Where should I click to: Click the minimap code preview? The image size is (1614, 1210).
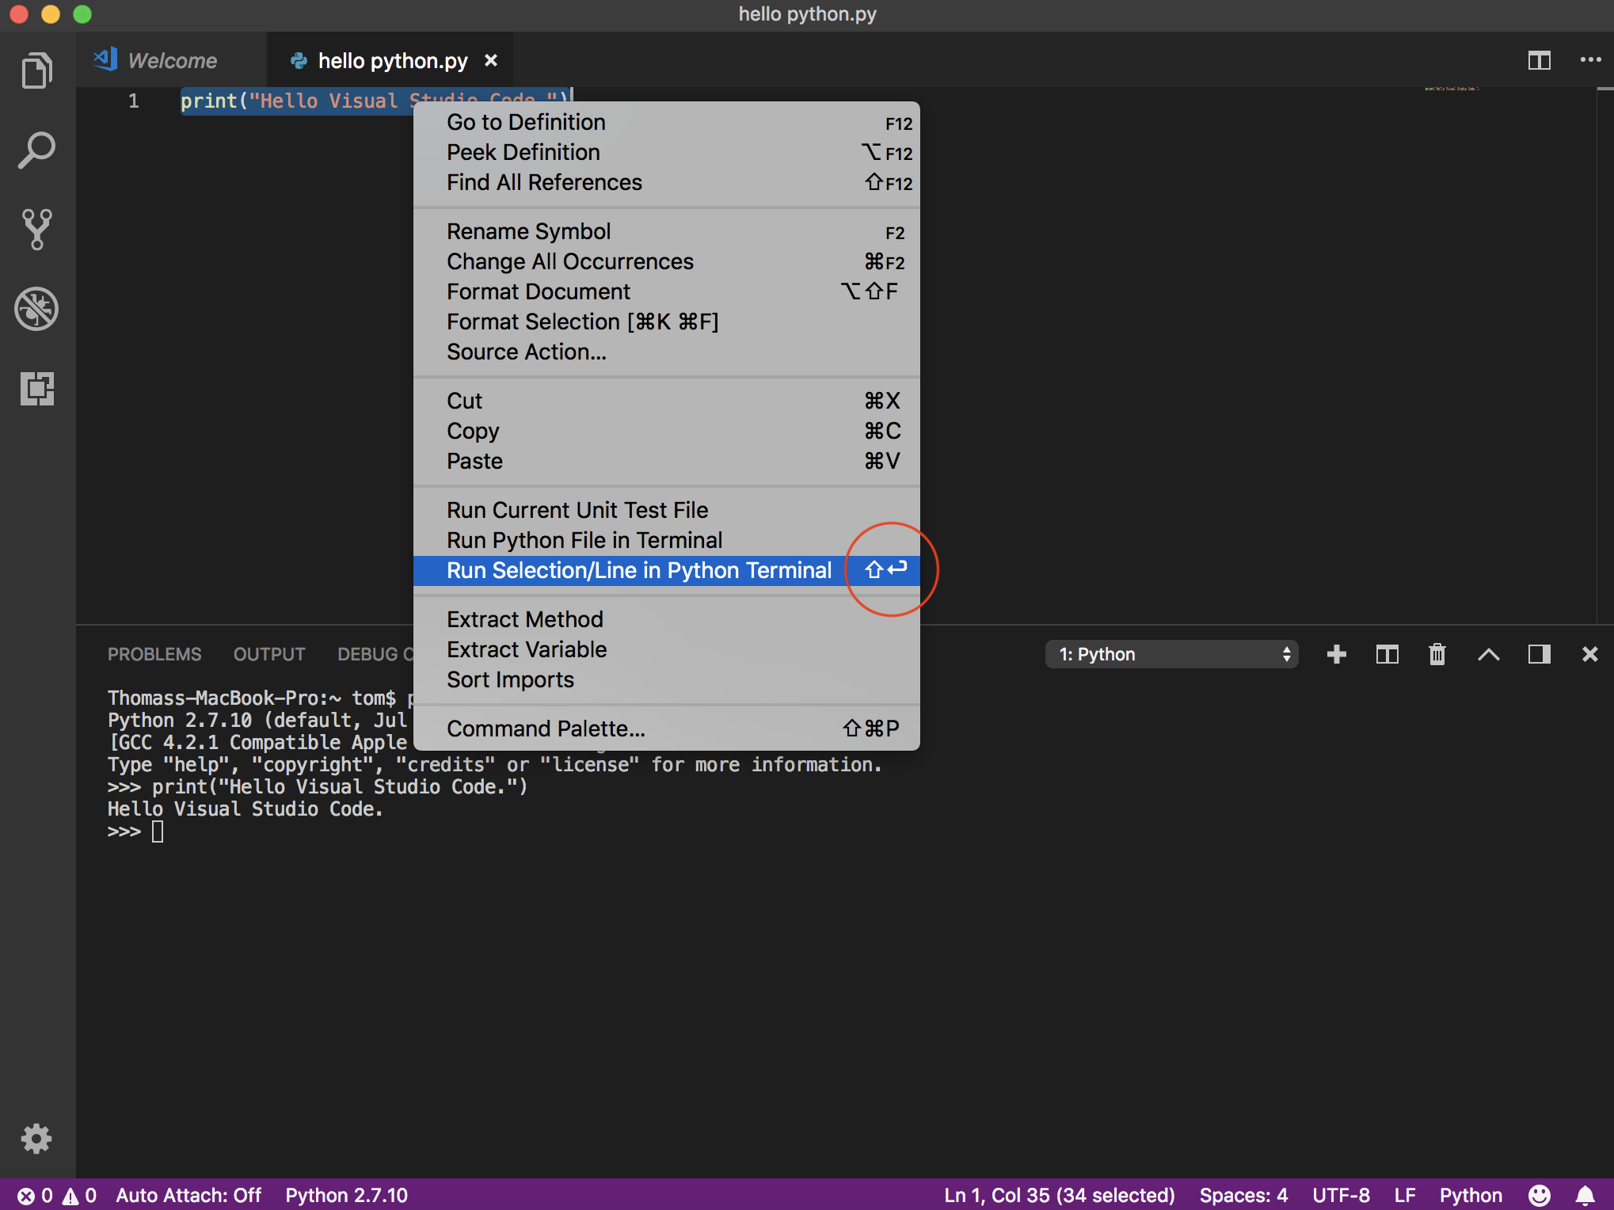[1452, 89]
